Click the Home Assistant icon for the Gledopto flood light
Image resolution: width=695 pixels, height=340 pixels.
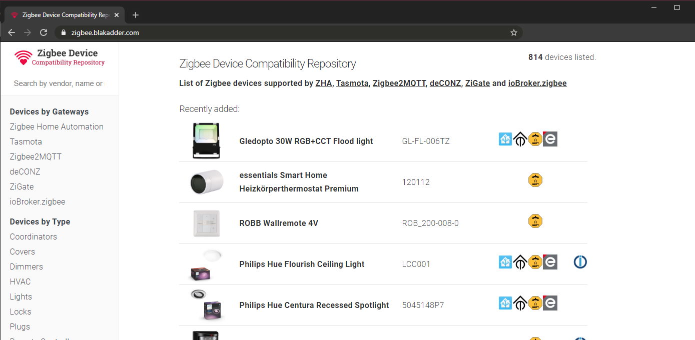pyautogui.click(x=505, y=139)
